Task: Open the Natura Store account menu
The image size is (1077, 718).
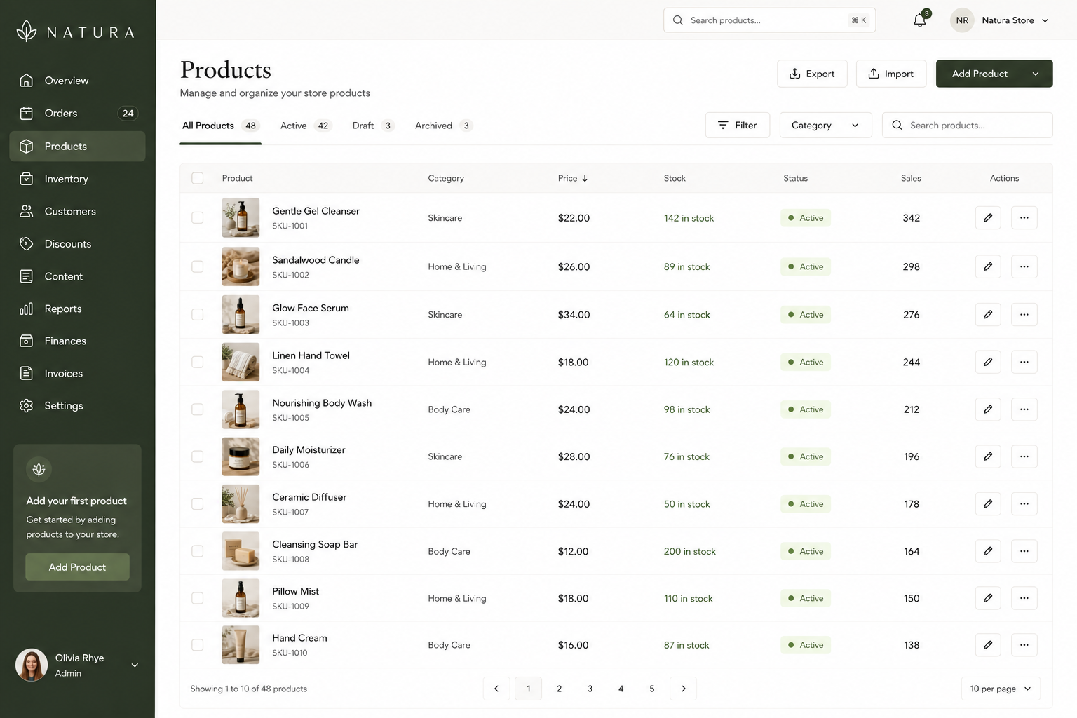Action: click(1001, 20)
